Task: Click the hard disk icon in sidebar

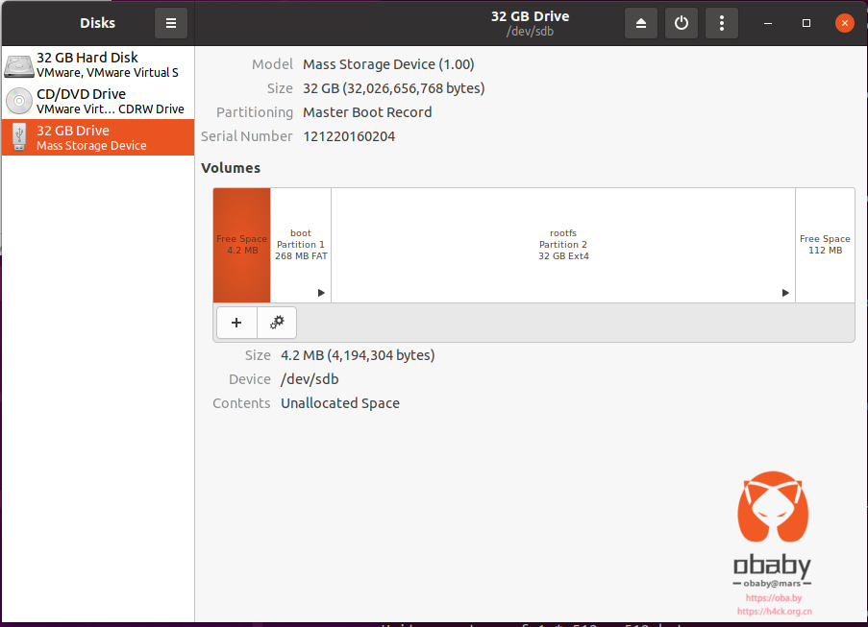Action: tap(19, 66)
